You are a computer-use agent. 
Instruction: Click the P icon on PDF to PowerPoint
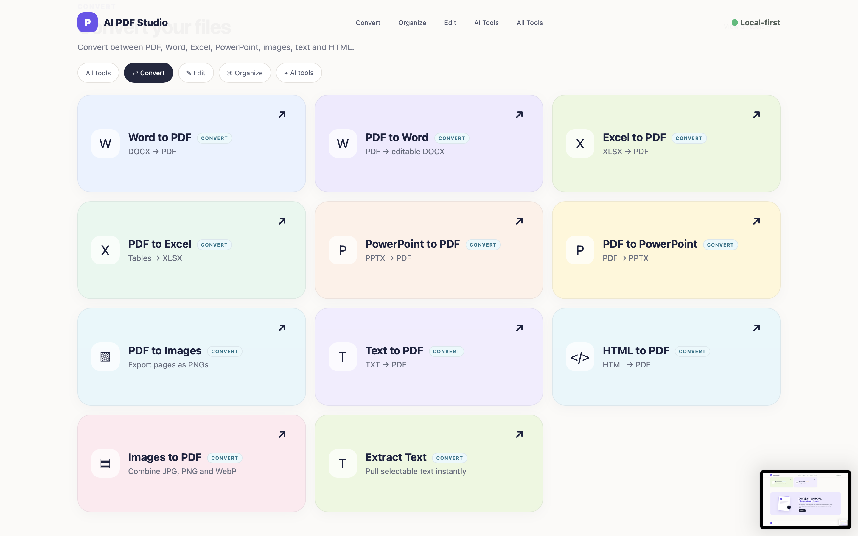(x=580, y=250)
